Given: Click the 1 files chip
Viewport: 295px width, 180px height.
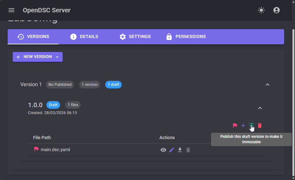Looking at the screenshot, I should tap(73, 105).
